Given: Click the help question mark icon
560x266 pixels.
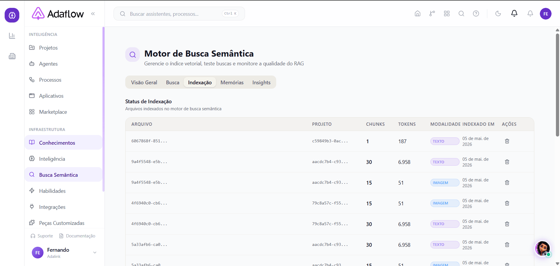Looking at the screenshot, I should point(476,14).
